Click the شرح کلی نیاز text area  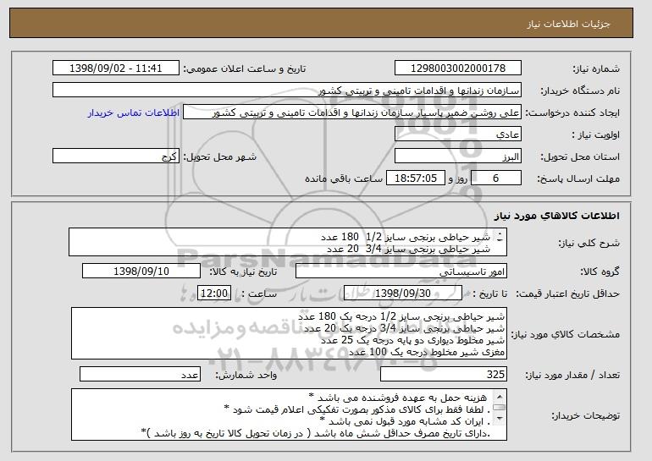288,242
